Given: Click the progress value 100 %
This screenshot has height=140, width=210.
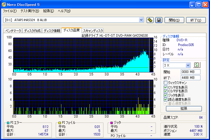Looking at the screenshot, I should tap(198, 126).
